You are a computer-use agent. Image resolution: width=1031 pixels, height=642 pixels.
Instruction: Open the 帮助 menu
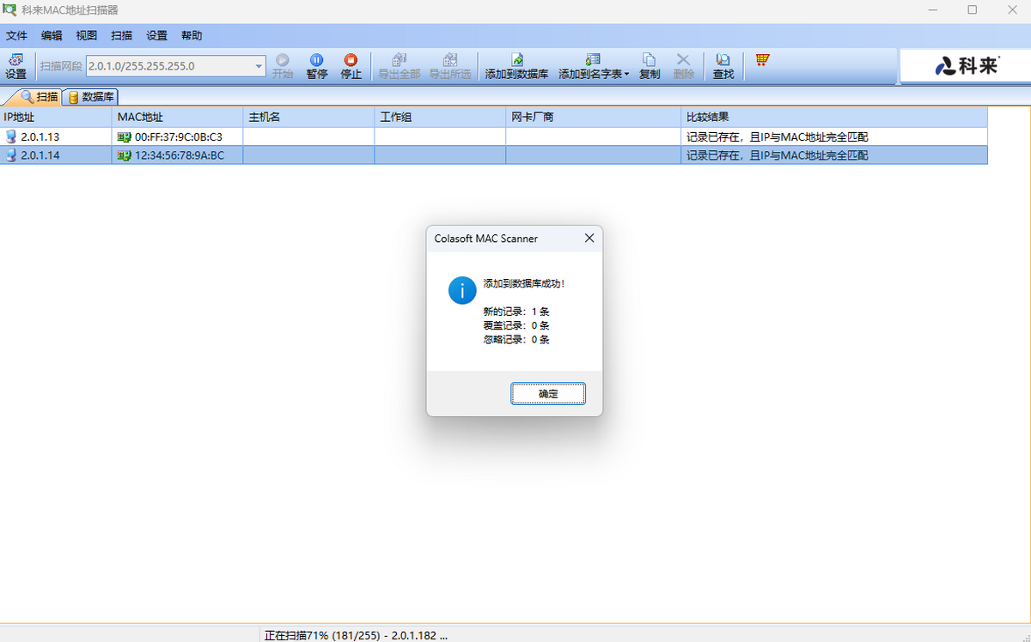click(x=192, y=36)
